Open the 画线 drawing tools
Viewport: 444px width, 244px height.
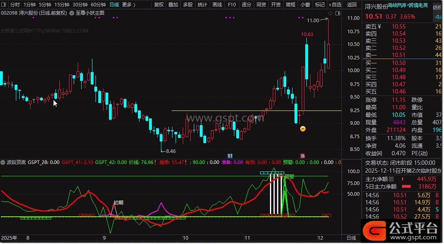coord(217,5)
